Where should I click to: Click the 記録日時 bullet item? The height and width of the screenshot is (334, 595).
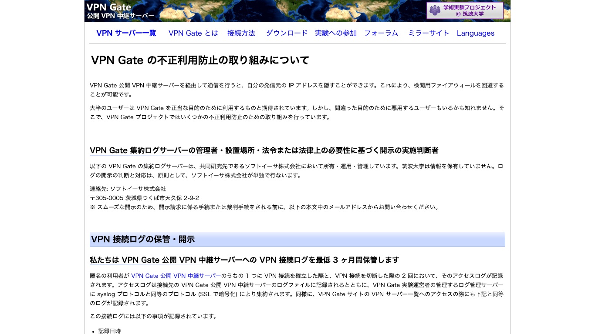tap(110, 331)
